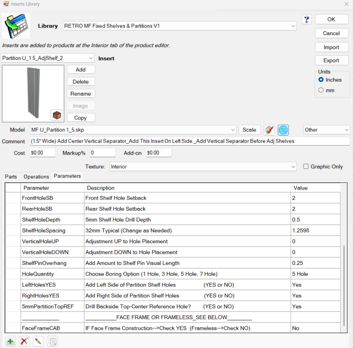The height and width of the screenshot is (348, 354).
Task: Expand the Library dropdown list
Action: [293, 26]
